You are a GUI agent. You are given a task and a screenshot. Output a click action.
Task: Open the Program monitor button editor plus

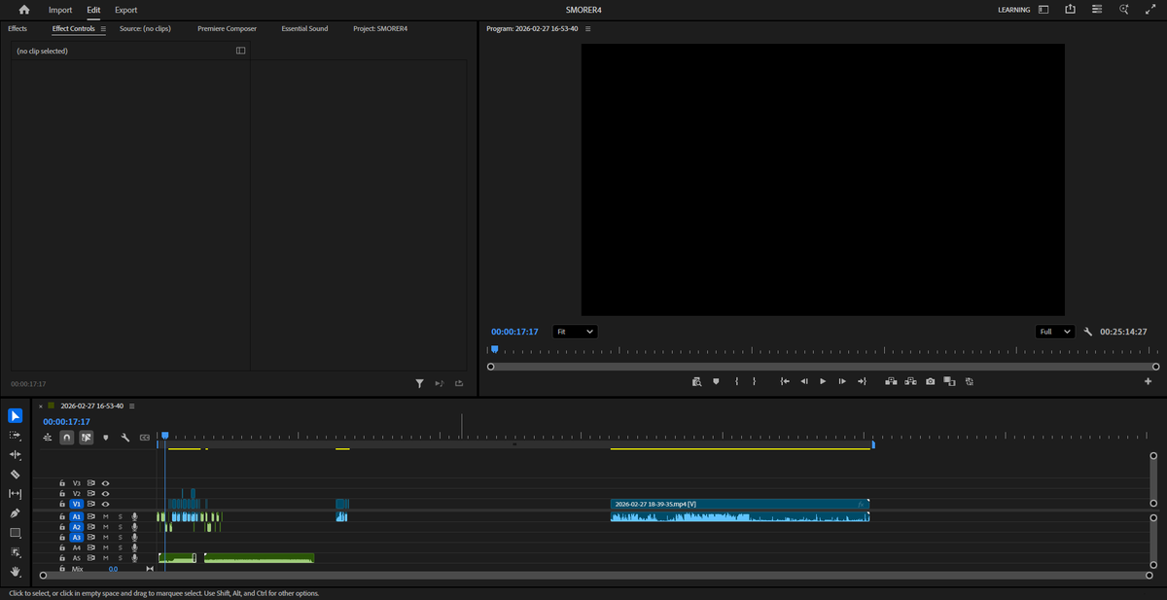click(1148, 381)
